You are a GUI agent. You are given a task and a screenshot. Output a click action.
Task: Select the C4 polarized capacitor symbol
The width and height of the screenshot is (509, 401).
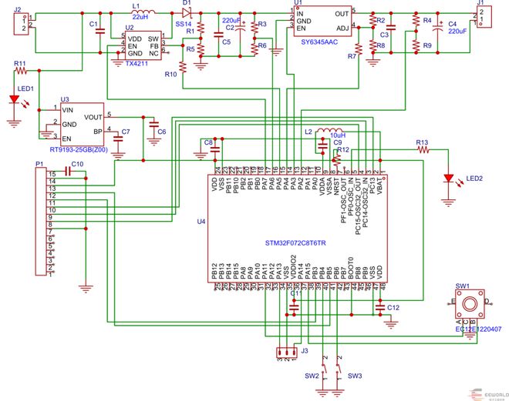tap(437, 28)
